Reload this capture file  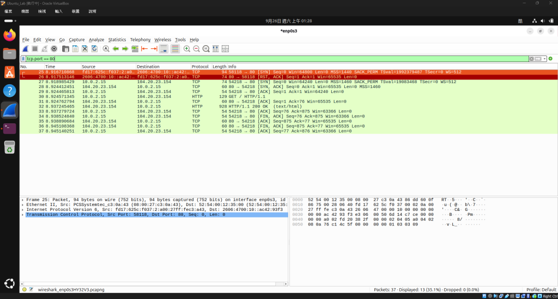click(94, 48)
